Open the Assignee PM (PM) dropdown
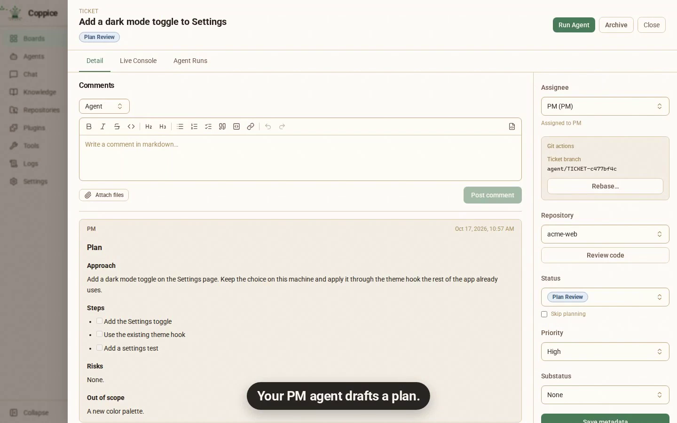 [605, 106]
